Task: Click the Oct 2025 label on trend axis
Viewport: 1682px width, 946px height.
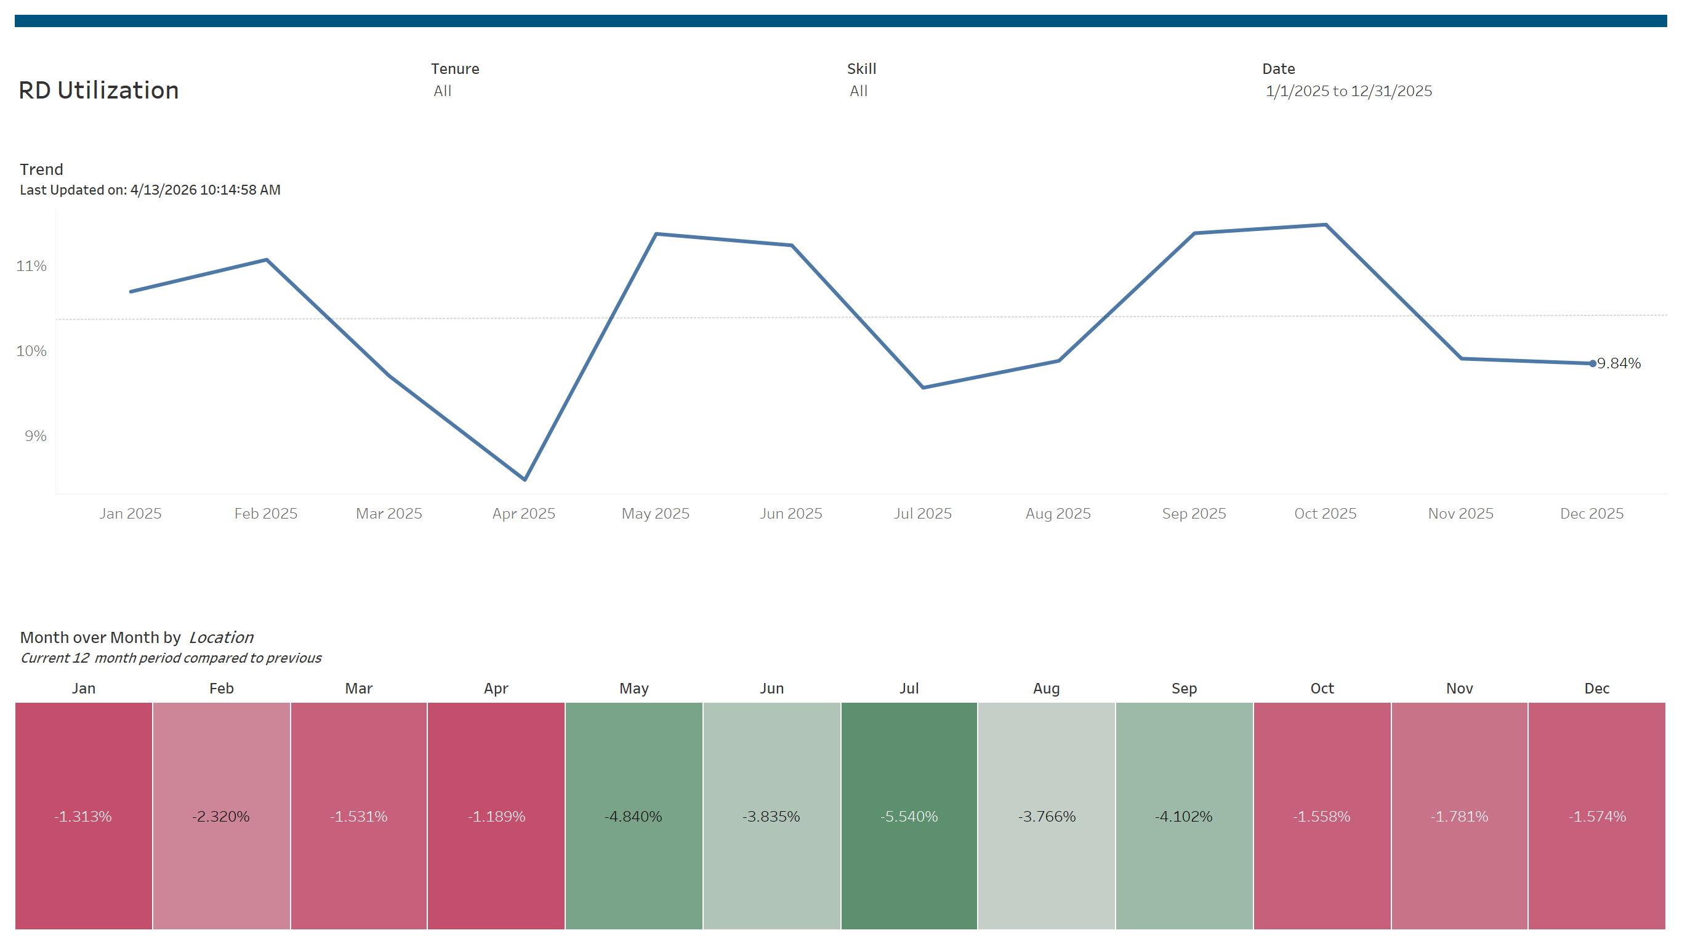Action: (1325, 514)
